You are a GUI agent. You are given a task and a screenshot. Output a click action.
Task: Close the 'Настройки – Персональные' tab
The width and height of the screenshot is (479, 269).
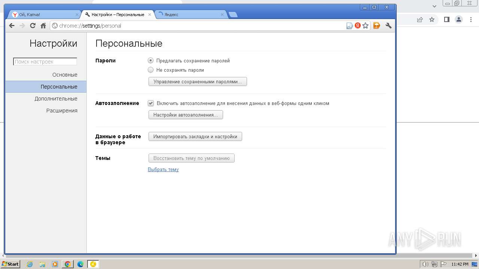(150, 15)
